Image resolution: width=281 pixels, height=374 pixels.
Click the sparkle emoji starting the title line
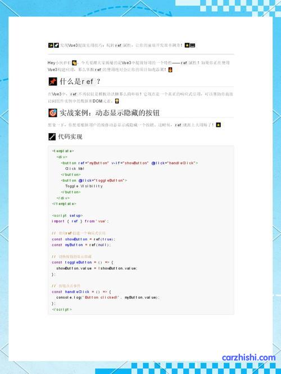[51, 45]
